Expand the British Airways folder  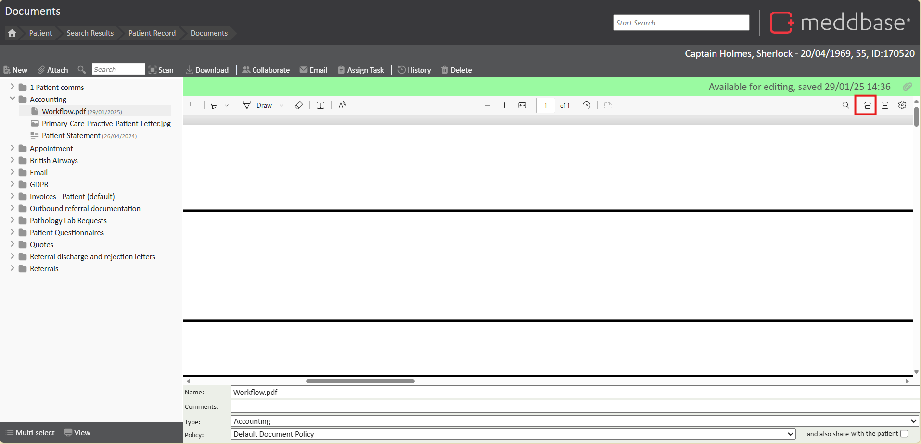click(x=13, y=160)
